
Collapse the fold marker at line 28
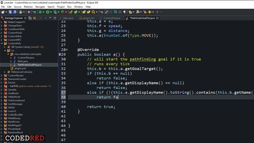point(67,50)
